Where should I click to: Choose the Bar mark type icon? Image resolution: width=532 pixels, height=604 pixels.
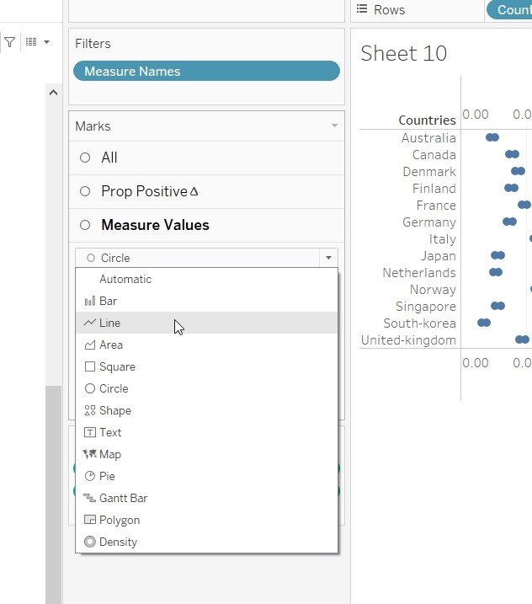89,301
